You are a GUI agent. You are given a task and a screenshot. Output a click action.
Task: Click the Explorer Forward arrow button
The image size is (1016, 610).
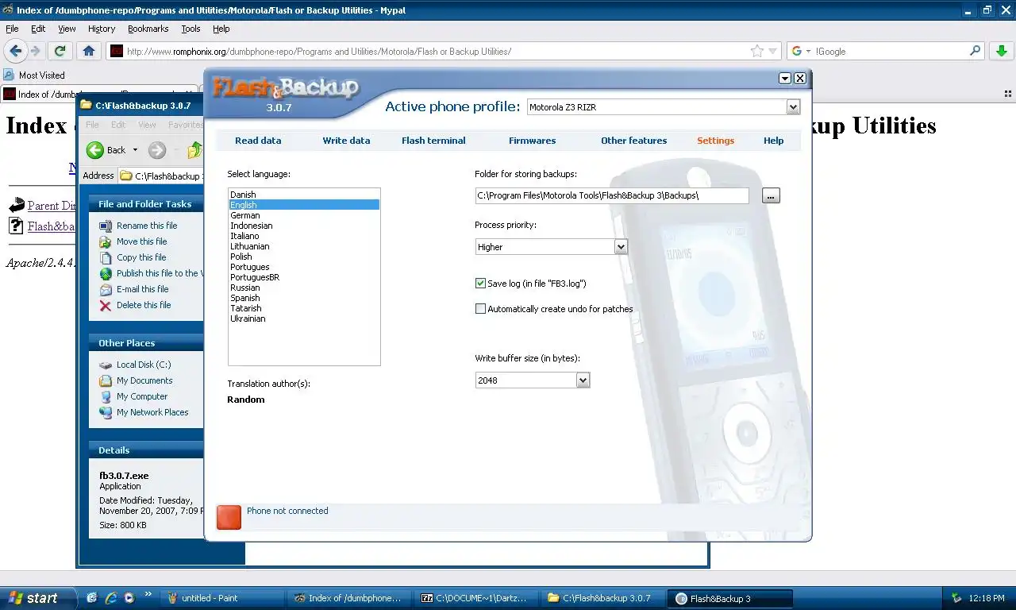point(157,150)
